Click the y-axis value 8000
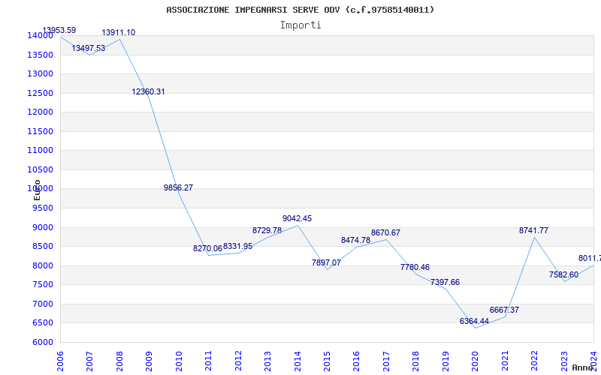 pyautogui.click(x=43, y=265)
